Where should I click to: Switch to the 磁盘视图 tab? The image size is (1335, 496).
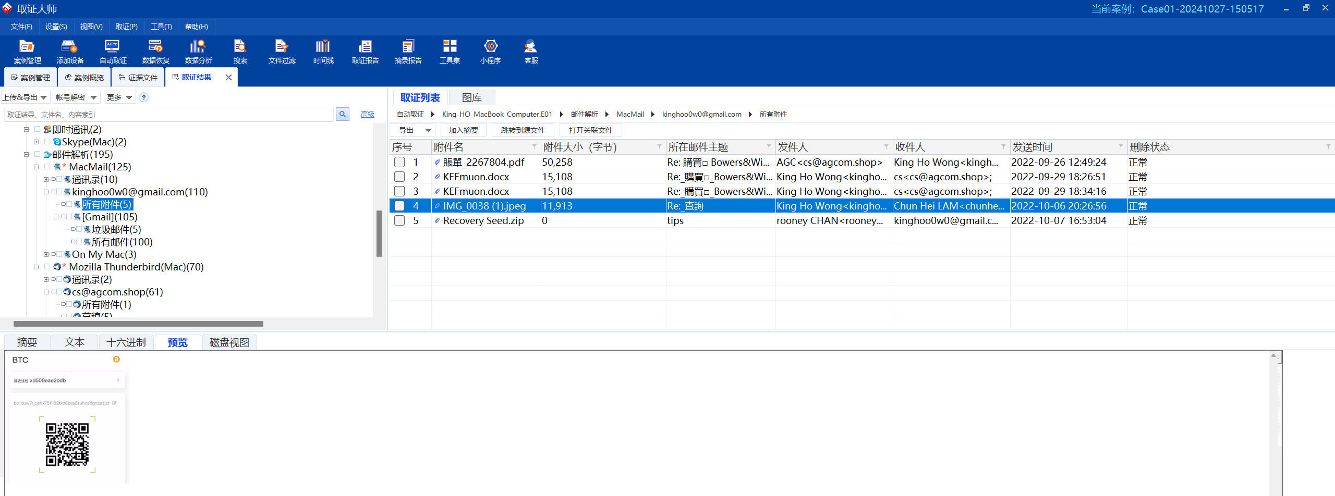pos(229,342)
